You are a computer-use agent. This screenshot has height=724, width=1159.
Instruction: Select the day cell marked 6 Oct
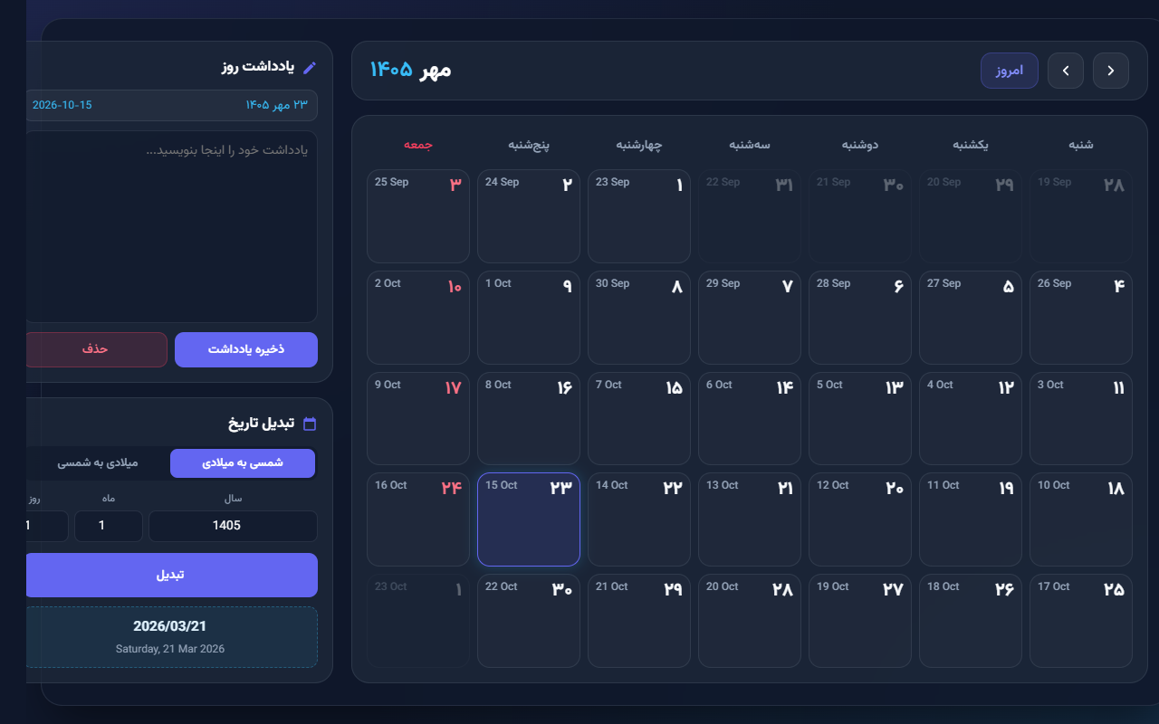[x=750, y=419]
